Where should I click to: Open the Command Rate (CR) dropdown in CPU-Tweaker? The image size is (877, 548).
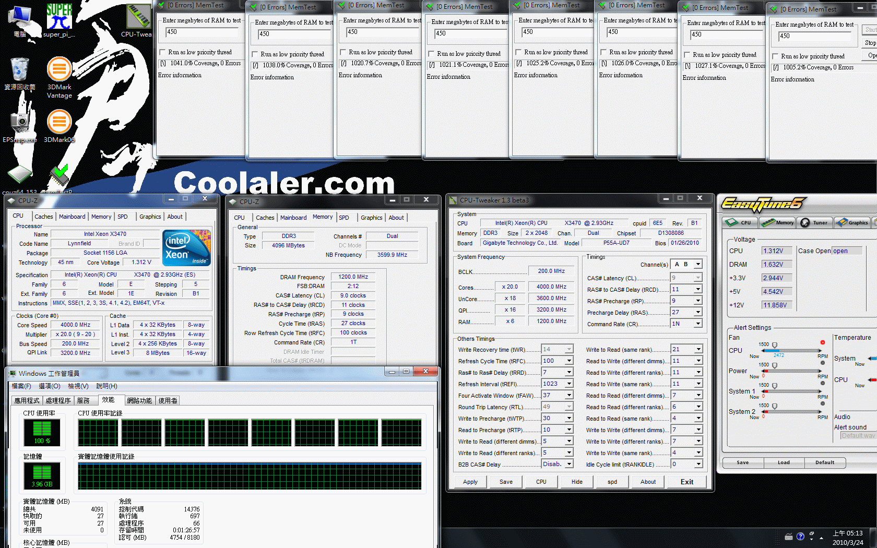click(x=698, y=324)
